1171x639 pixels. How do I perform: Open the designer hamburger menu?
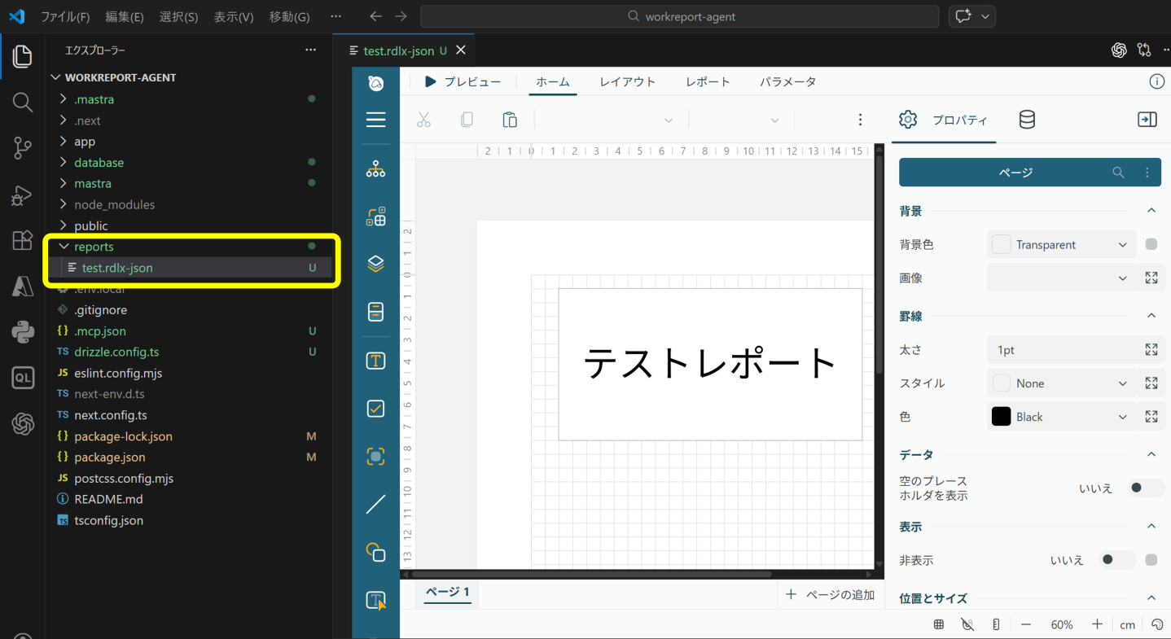point(375,120)
